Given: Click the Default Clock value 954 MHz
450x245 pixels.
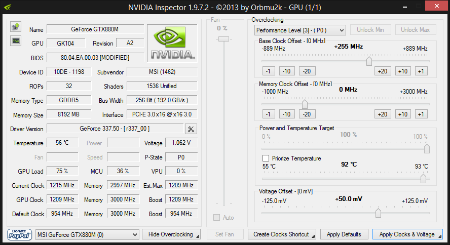Looking at the screenshot, I should pos(62,214).
